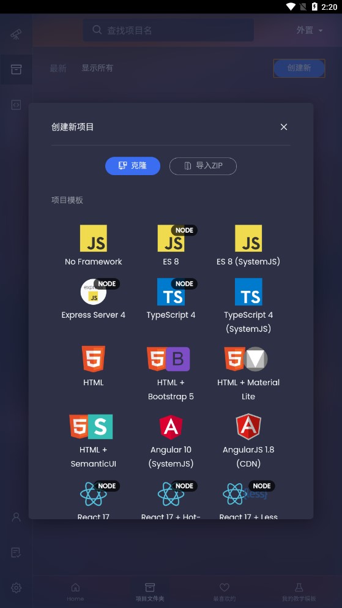Click the 'No Framework' template label
The height and width of the screenshot is (608, 342).
click(94, 261)
